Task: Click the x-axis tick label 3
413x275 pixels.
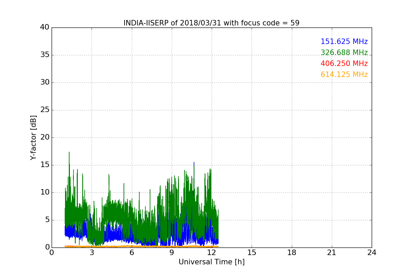Action: [x=92, y=252]
